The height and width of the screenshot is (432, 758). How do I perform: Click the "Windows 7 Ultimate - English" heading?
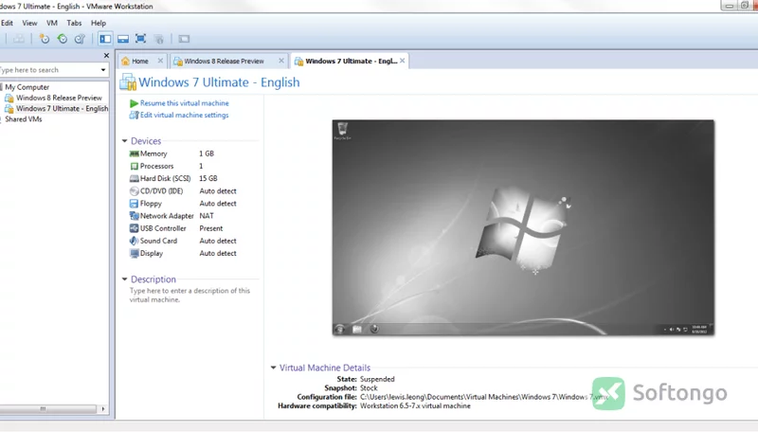click(x=219, y=82)
